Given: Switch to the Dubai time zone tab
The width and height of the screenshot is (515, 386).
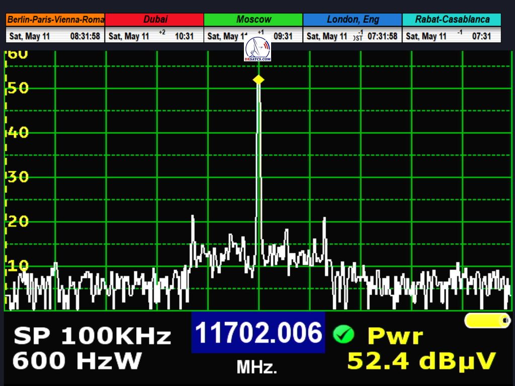Looking at the screenshot, I should click(x=155, y=20).
